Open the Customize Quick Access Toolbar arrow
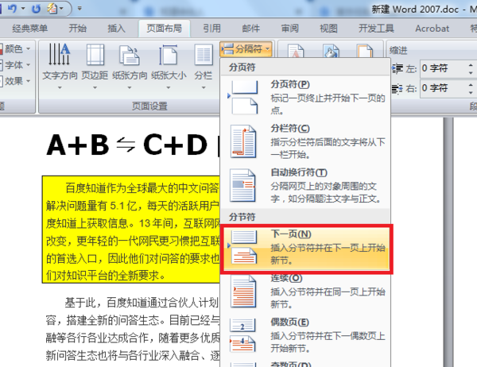This screenshot has height=367, width=477. point(79,9)
